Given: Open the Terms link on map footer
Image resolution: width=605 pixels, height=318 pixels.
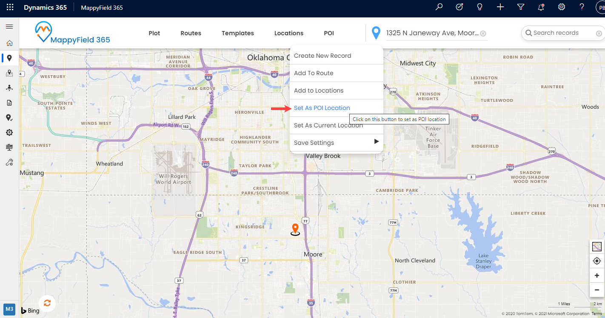Looking at the screenshot, I should [x=596, y=314].
